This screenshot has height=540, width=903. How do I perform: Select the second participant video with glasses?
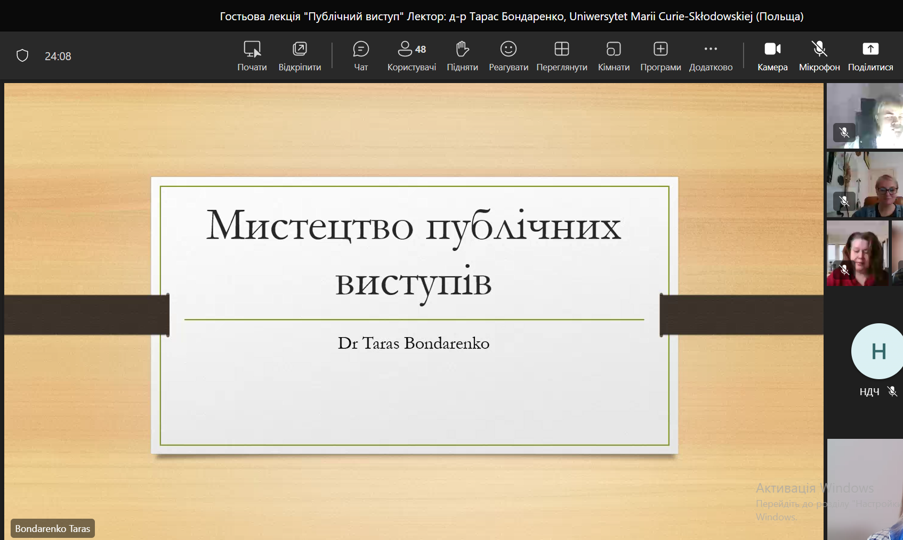click(865, 184)
